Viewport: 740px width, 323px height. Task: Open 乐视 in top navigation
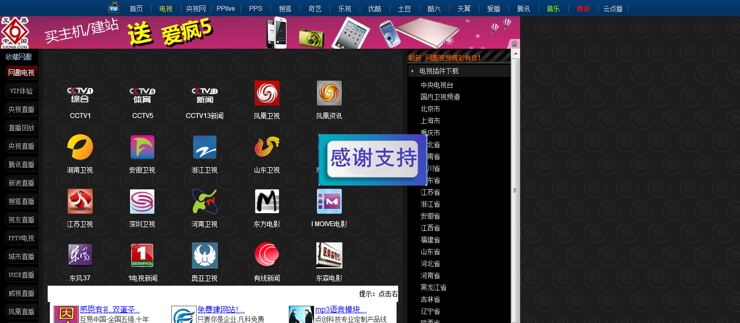(345, 9)
